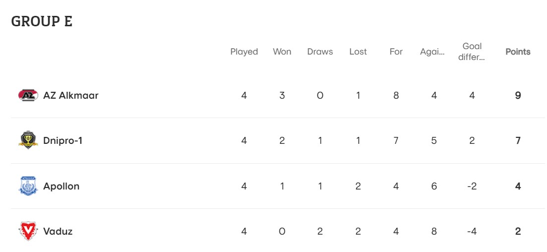Image resolution: width=547 pixels, height=252 pixels.
Task: Click the Apollon club crest
Action: point(28,186)
